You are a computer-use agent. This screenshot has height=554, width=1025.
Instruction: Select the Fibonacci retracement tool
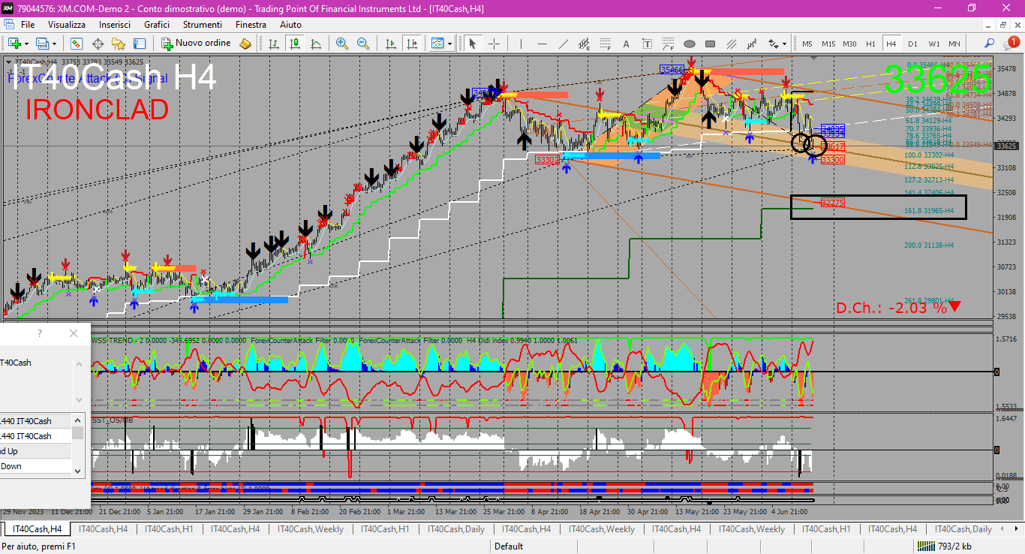[606, 44]
